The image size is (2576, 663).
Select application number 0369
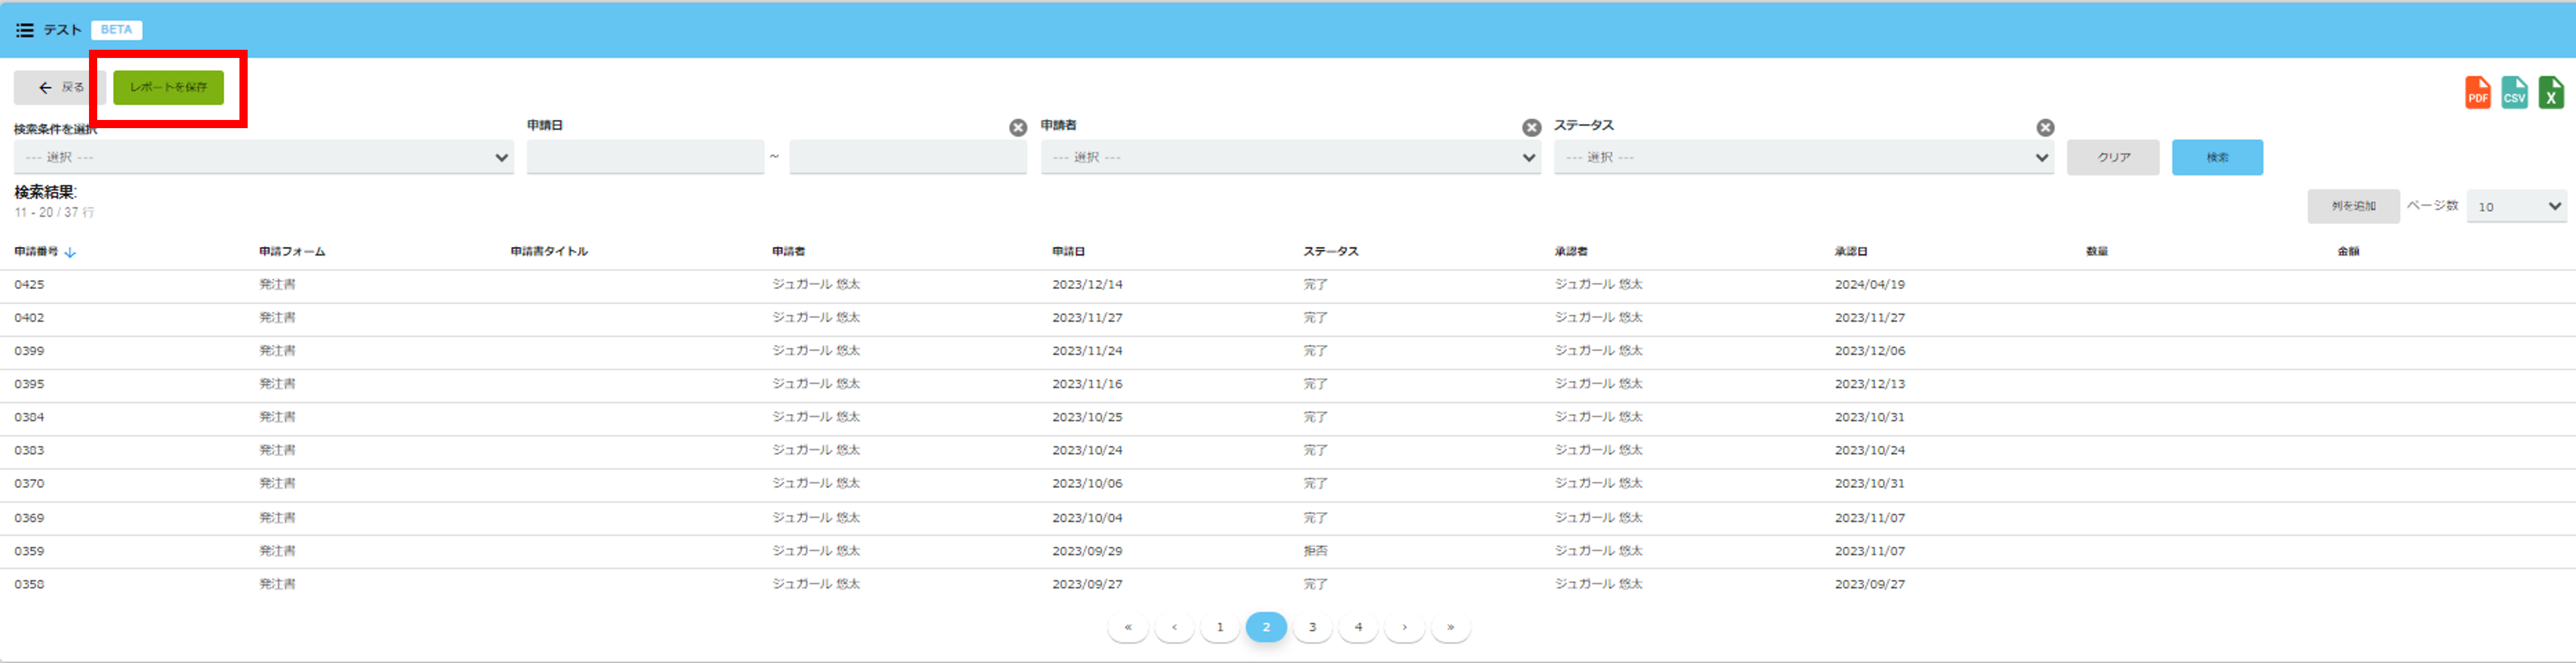29,518
